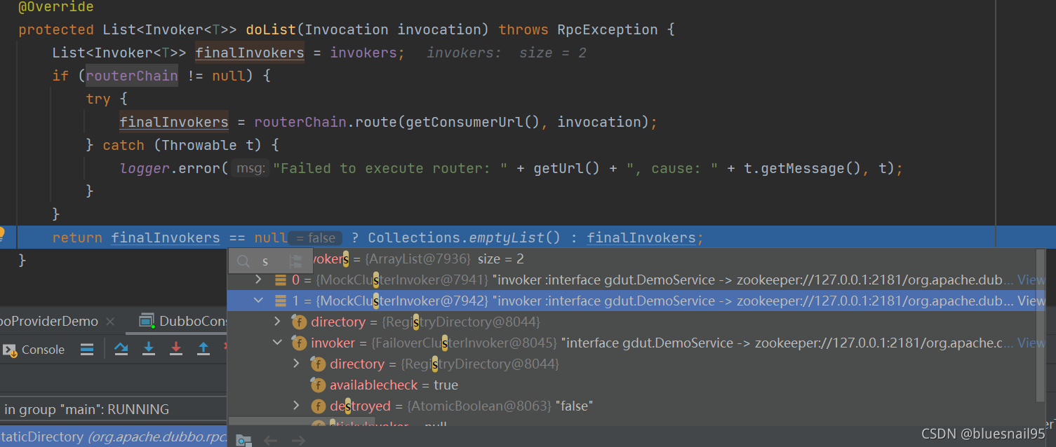Viewport: 1056px width, 447px height.
Task: Open View link for element 1
Action: pos(1031,301)
